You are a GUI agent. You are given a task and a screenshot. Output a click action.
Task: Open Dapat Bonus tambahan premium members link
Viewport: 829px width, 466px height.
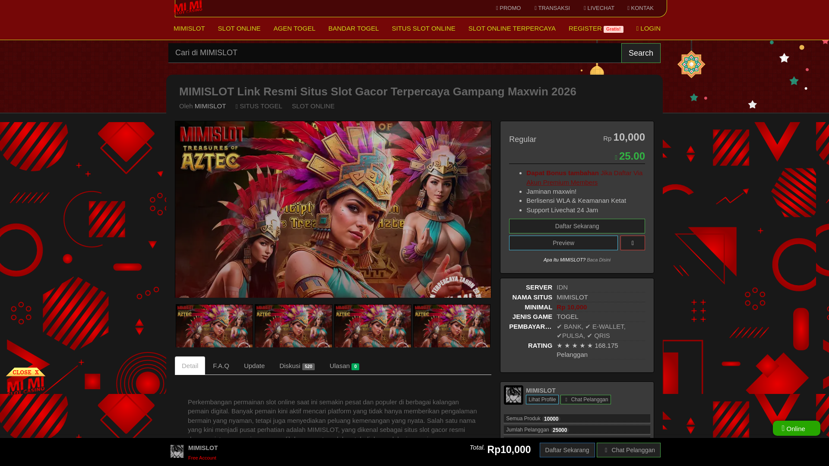point(584,177)
